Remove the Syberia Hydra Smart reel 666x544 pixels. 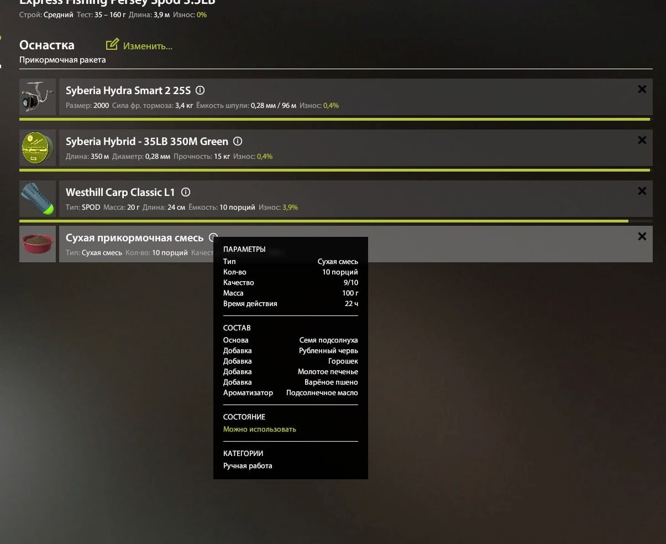pyautogui.click(x=642, y=89)
